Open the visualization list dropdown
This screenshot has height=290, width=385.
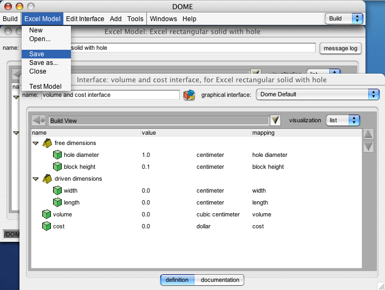(343, 121)
